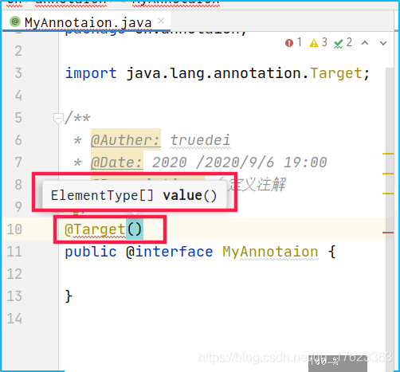Collapse the Javadoc comment fold marker

point(58,118)
